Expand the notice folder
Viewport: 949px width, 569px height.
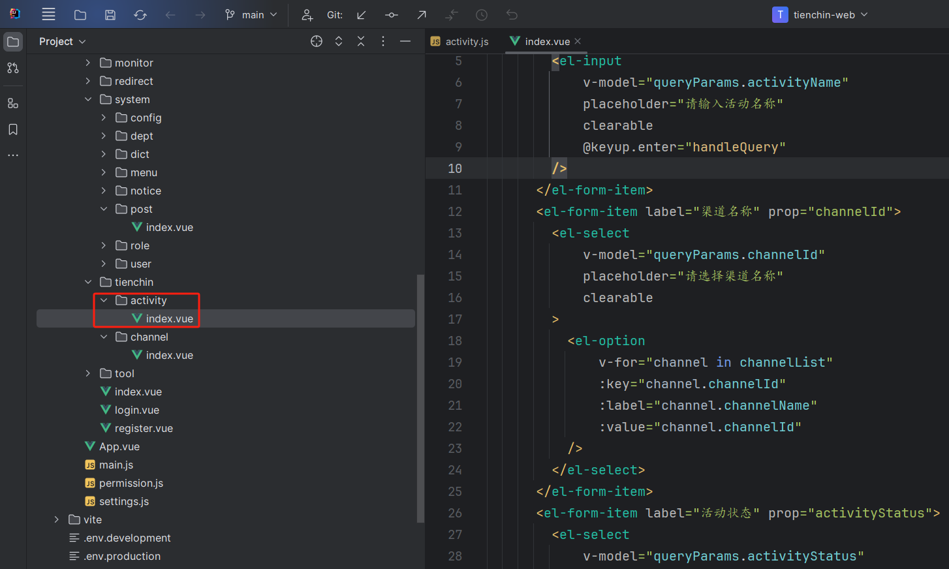pos(104,191)
